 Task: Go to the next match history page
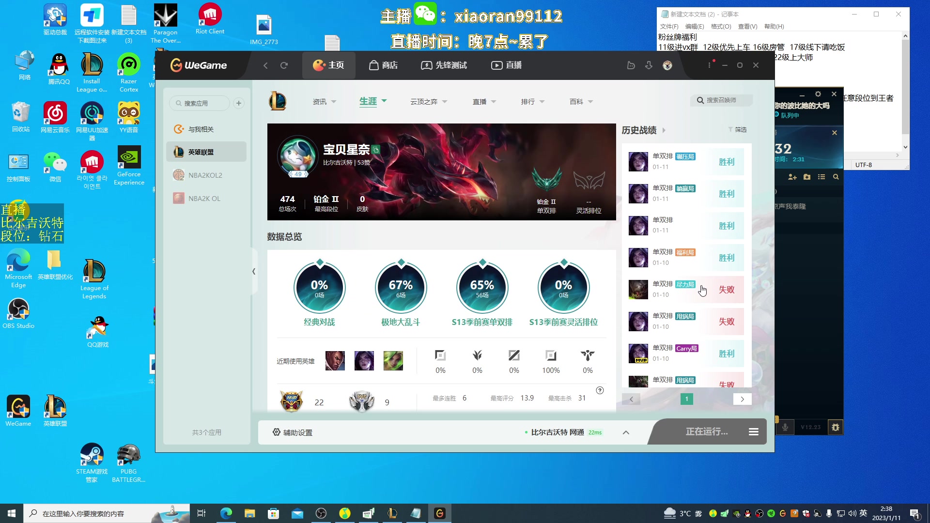click(x=742, y=399)
